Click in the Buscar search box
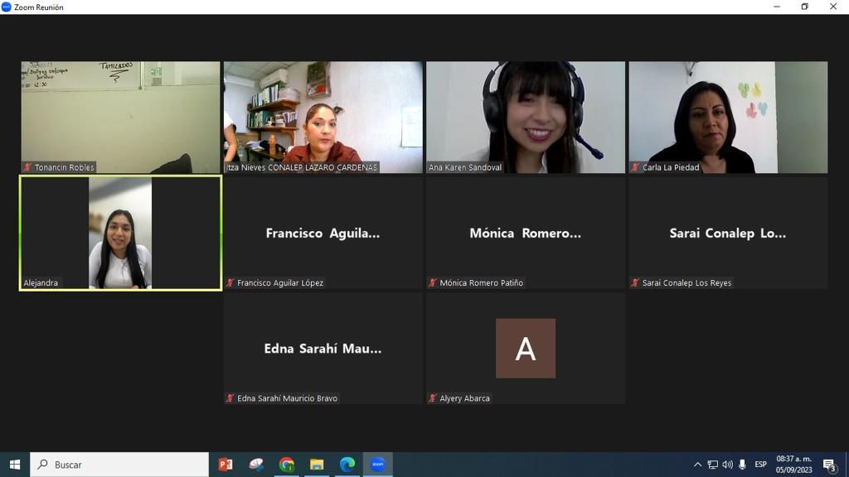The width and height of the screenshot is (849, 477). click(124, 465)
